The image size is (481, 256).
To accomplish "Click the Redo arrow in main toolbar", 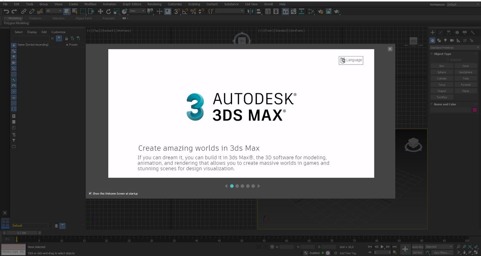I will click(x=14, y=12).
